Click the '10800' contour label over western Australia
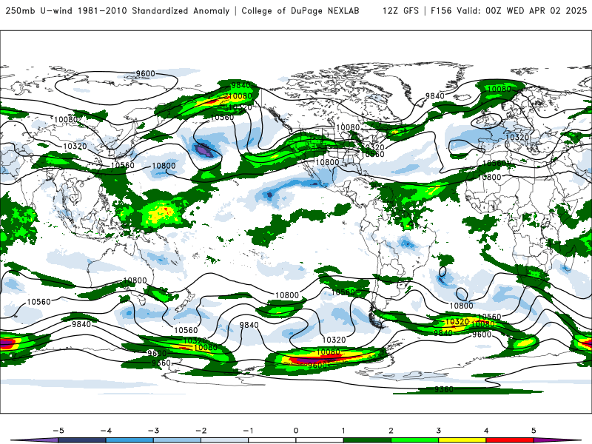592x444 pixels. point(135,280)
